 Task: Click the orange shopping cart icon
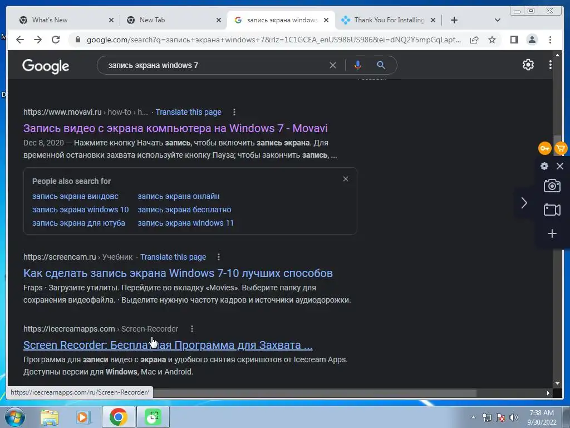561,148
